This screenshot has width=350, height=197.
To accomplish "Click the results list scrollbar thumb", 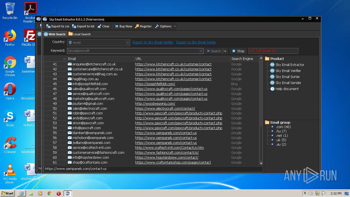I will (x=261, y=143).
